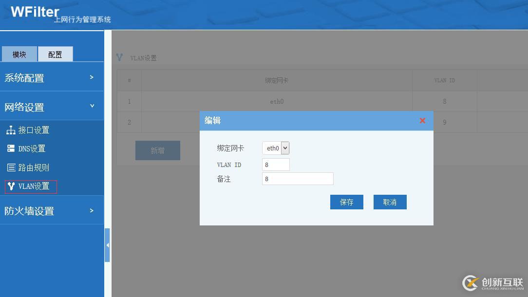
Task: Expand the 系统配置 menu section
Action: coord(52,77)
